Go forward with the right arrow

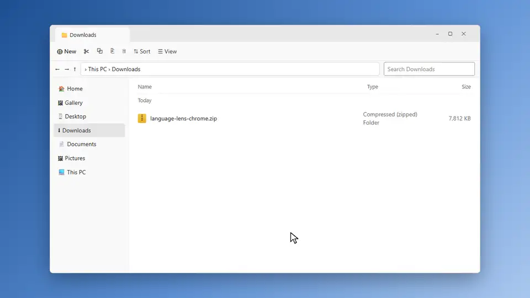(67, 70)
